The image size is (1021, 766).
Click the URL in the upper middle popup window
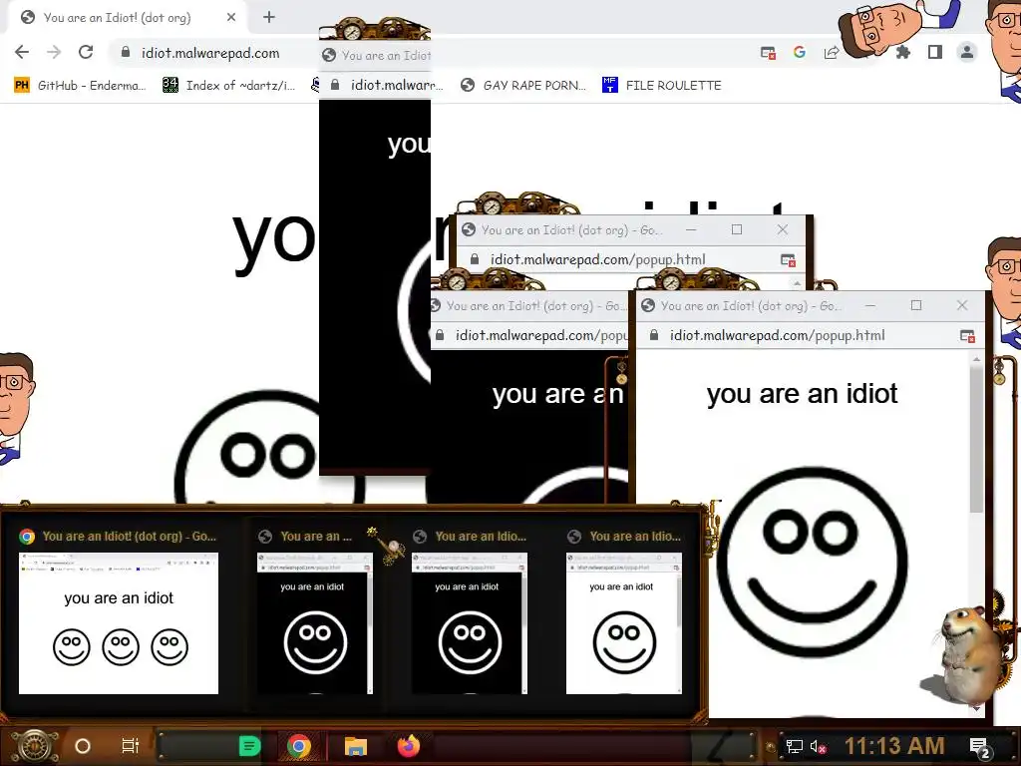coord(598,260)
